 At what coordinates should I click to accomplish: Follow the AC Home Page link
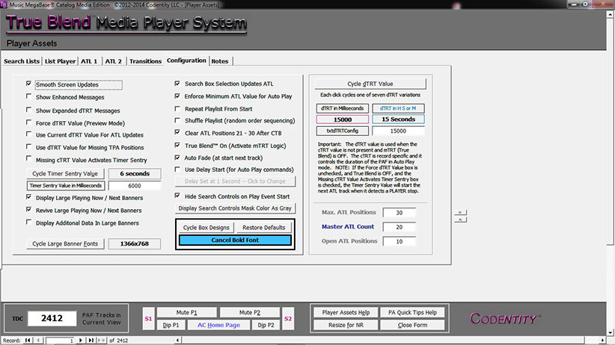pyautogui.click(x=218, y=326)
